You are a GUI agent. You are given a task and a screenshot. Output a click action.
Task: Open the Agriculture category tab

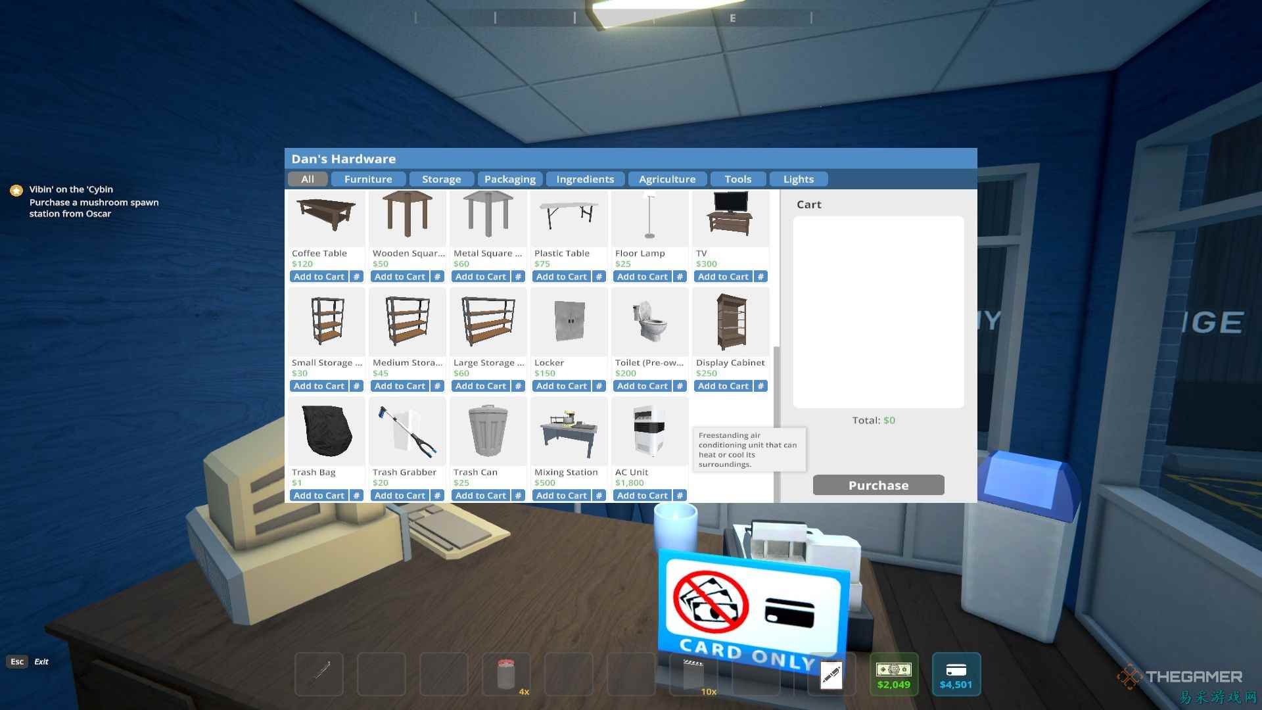[666, 179]
